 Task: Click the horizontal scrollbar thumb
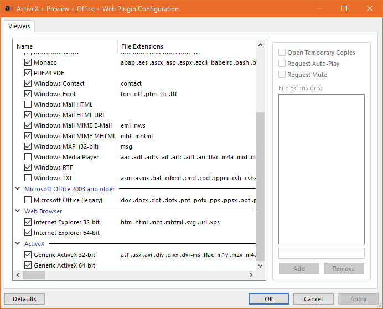point(34,275)
